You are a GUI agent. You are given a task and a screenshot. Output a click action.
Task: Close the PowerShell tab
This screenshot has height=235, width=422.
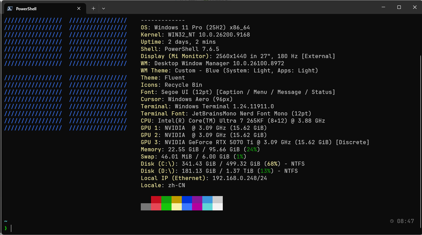(79, 9)
